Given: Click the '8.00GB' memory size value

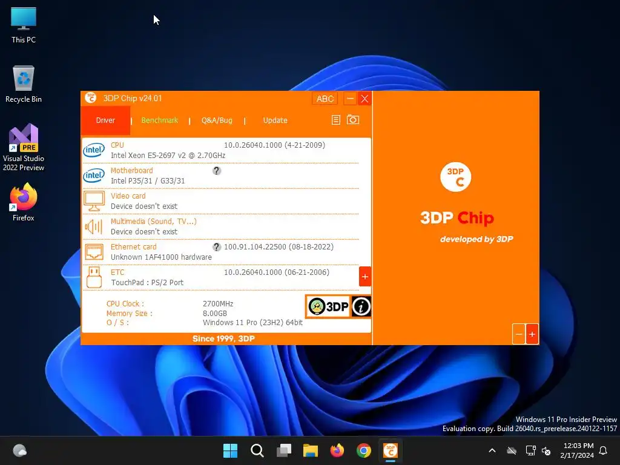Looking at the screenshot, I should coord(215,313).
